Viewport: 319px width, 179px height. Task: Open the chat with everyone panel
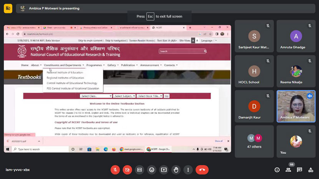[x=299, y=170]
